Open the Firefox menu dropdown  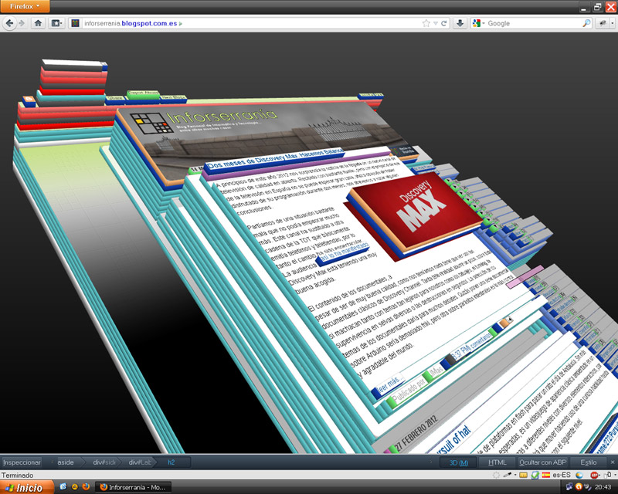25,6
